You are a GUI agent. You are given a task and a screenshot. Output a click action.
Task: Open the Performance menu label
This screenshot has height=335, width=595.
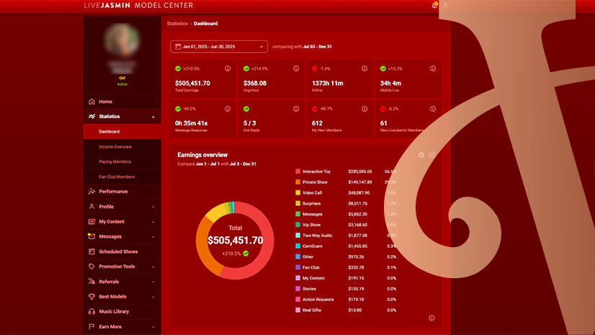click(113, 192)
